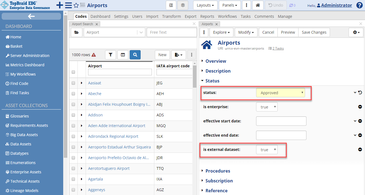This screenshot has height=195, width=365.
Task: Open the columns layout icon button
Action: pyautogui.click(x=123, y=55)
